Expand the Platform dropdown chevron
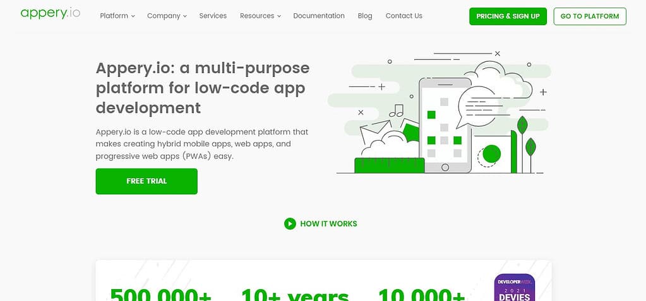The image size is (646, 301). [133, 16]
